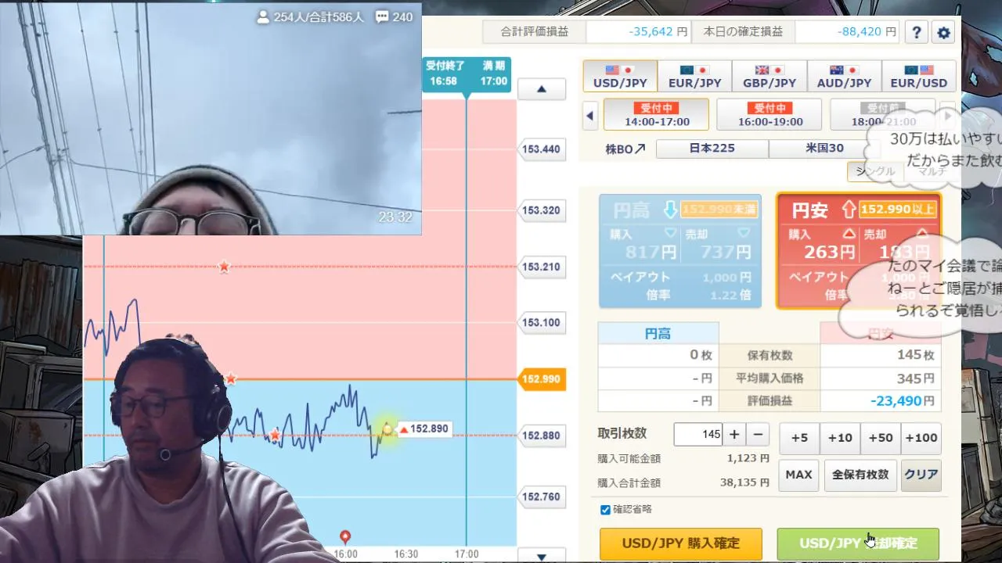Click the orange 152.990 strike price label
The height and width of the screenshot is (563, 1002).
(541, 379)
